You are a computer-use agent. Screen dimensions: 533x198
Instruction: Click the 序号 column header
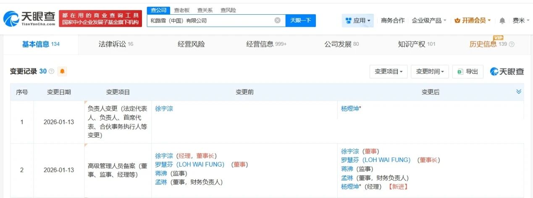22,92
